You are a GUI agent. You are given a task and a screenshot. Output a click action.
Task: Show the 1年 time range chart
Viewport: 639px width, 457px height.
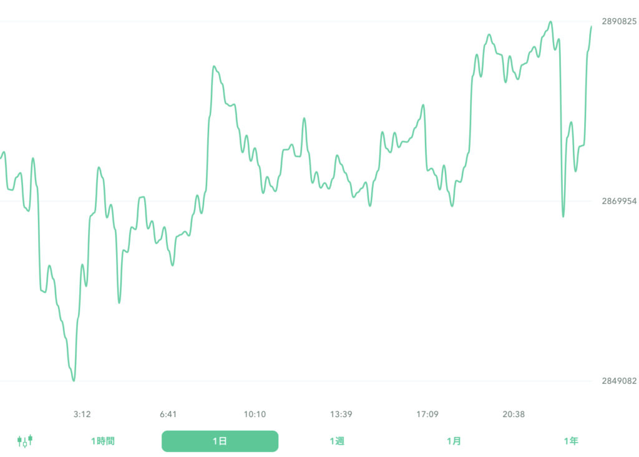tap(570, 441)
